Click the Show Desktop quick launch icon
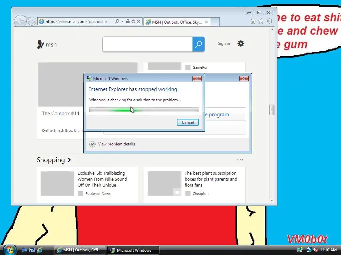 click(24, 250)
